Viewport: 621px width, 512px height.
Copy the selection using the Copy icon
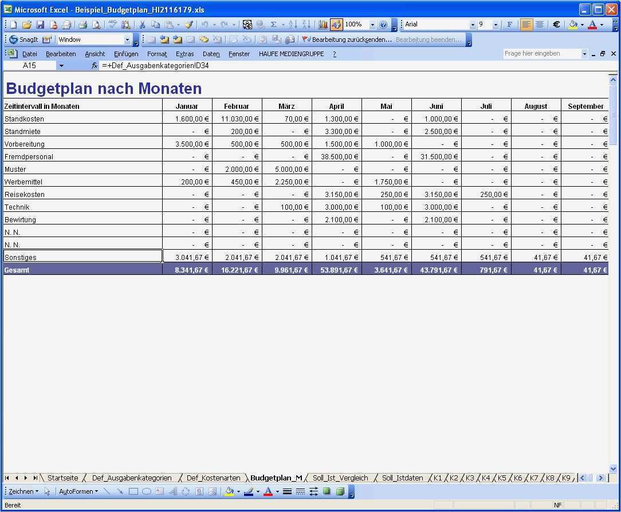[156, 25]
